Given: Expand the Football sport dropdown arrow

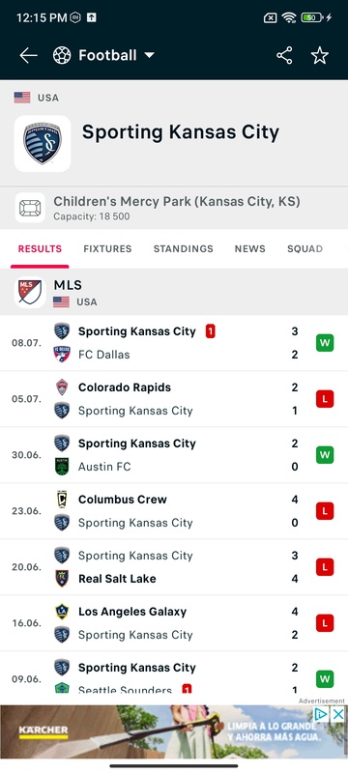Looking at the screenshot, I should coord(150,56).
